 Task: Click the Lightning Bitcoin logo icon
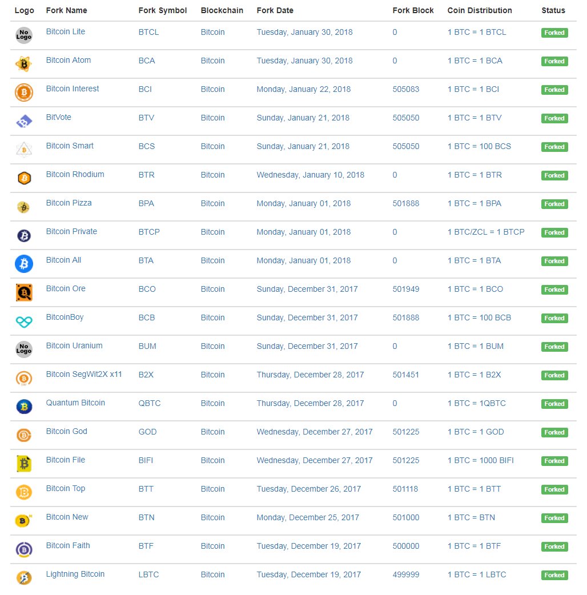(24, 578)
